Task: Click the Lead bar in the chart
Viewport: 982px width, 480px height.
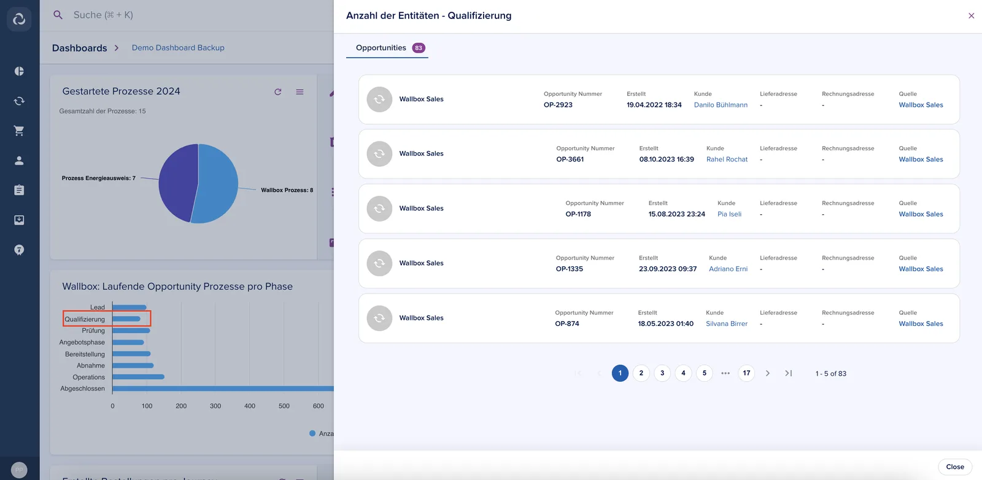Action: 130,308
